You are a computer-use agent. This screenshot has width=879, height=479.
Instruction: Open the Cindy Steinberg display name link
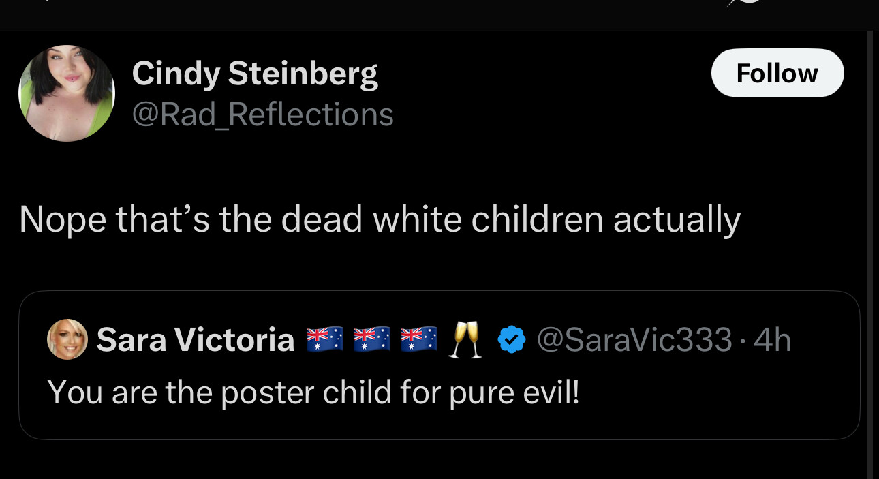click(255, 74)
